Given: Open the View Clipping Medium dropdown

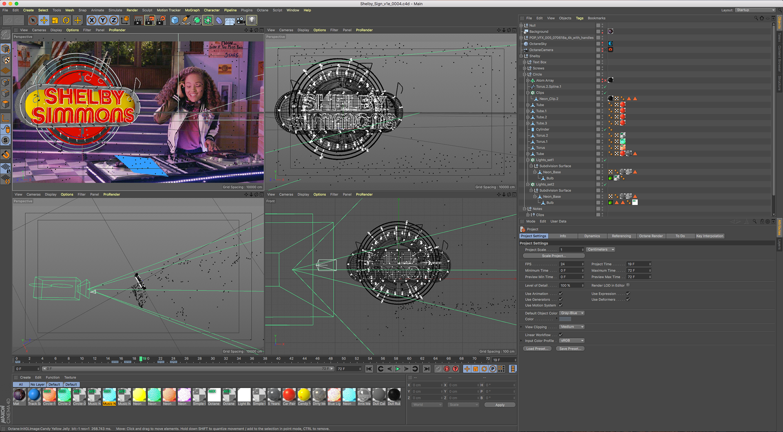Looking at the screenshot, I should tap(572, 327).
